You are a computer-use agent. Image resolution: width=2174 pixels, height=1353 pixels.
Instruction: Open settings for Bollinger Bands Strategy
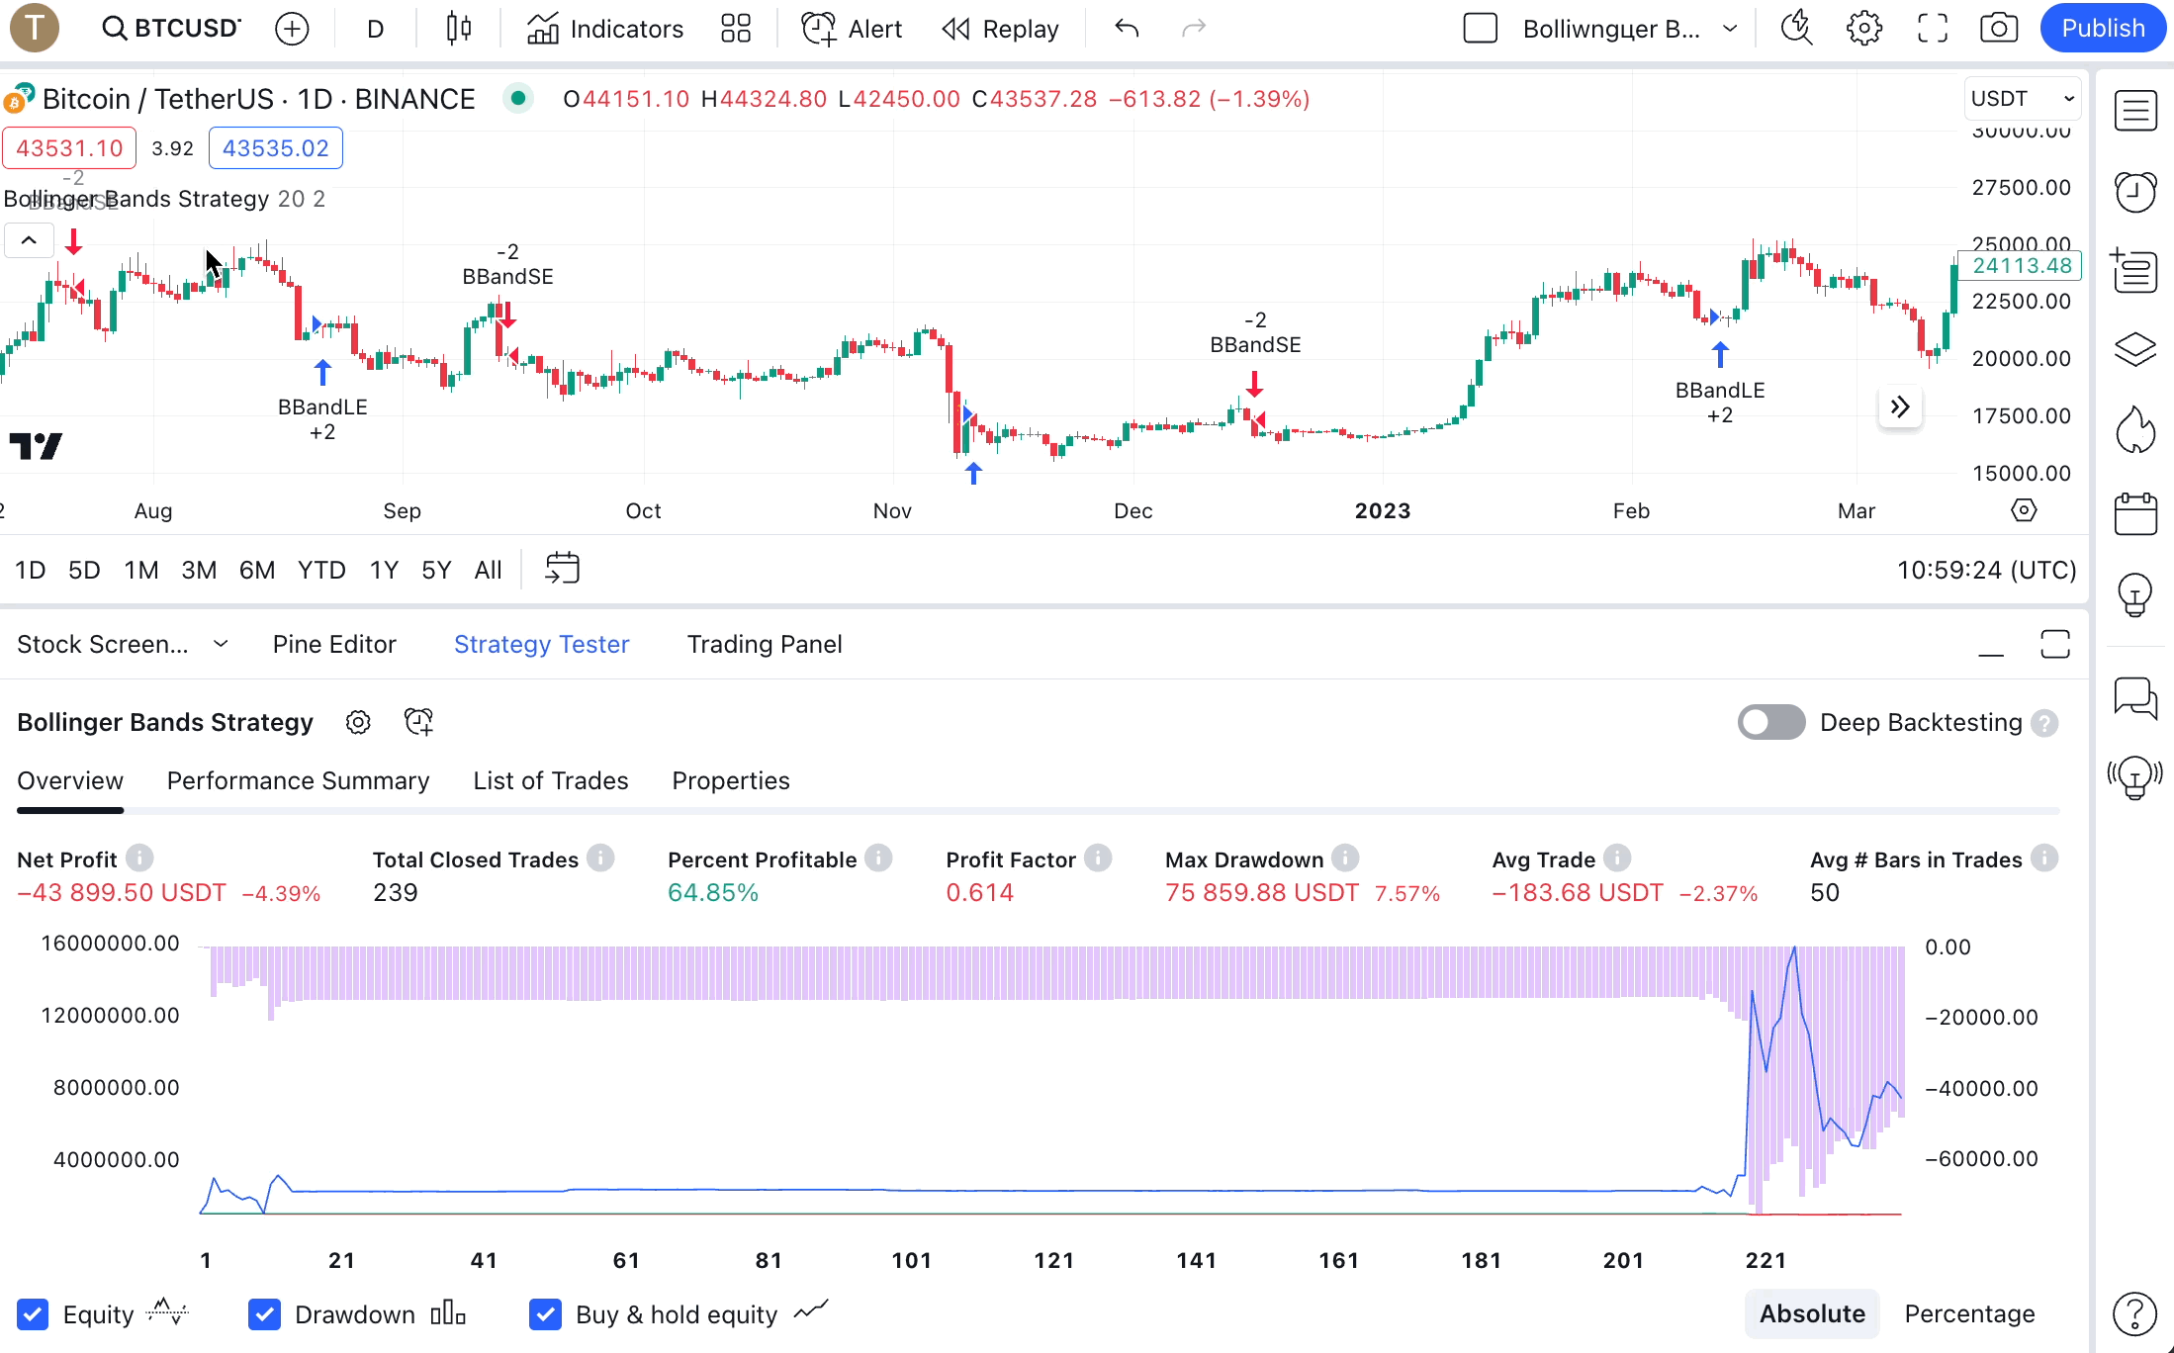click(x=357, y=722)
